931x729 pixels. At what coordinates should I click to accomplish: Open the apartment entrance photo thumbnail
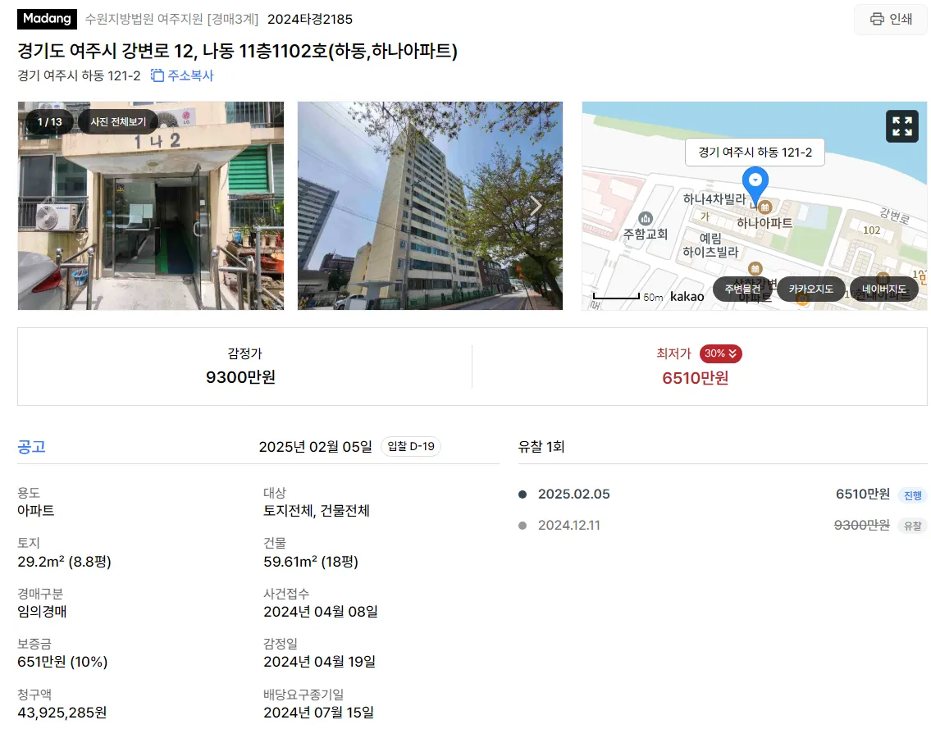[x=151, y=205]
